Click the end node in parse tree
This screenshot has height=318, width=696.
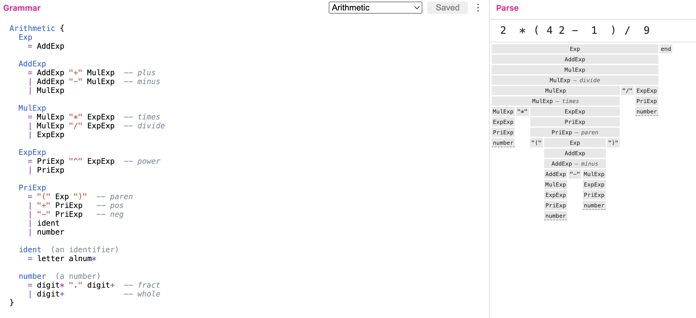pos(666,49)
